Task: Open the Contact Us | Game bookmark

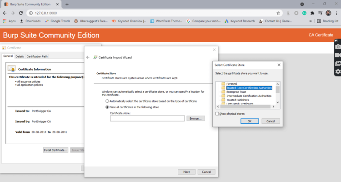Action: [x=276, y=21]
